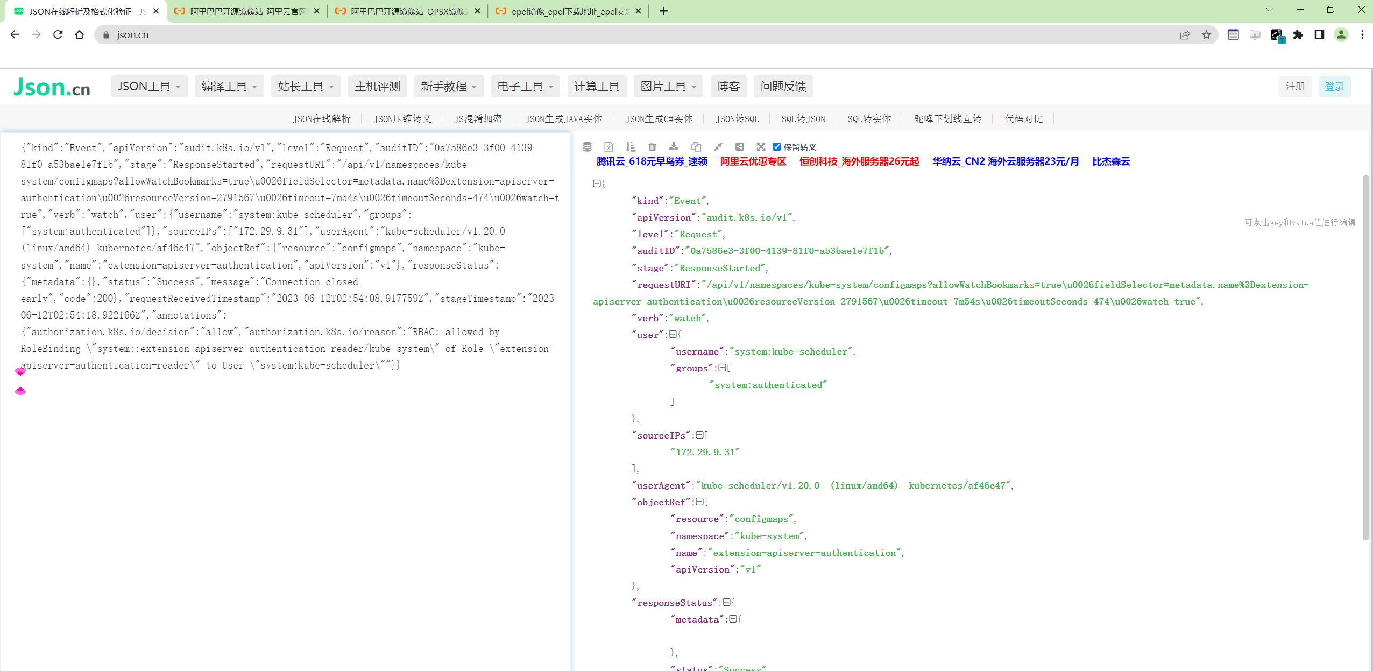The width and height of the screenshot is (1373, 671).
Task: Open the 驼峰下划线互转 link
Action: [947, 118]
